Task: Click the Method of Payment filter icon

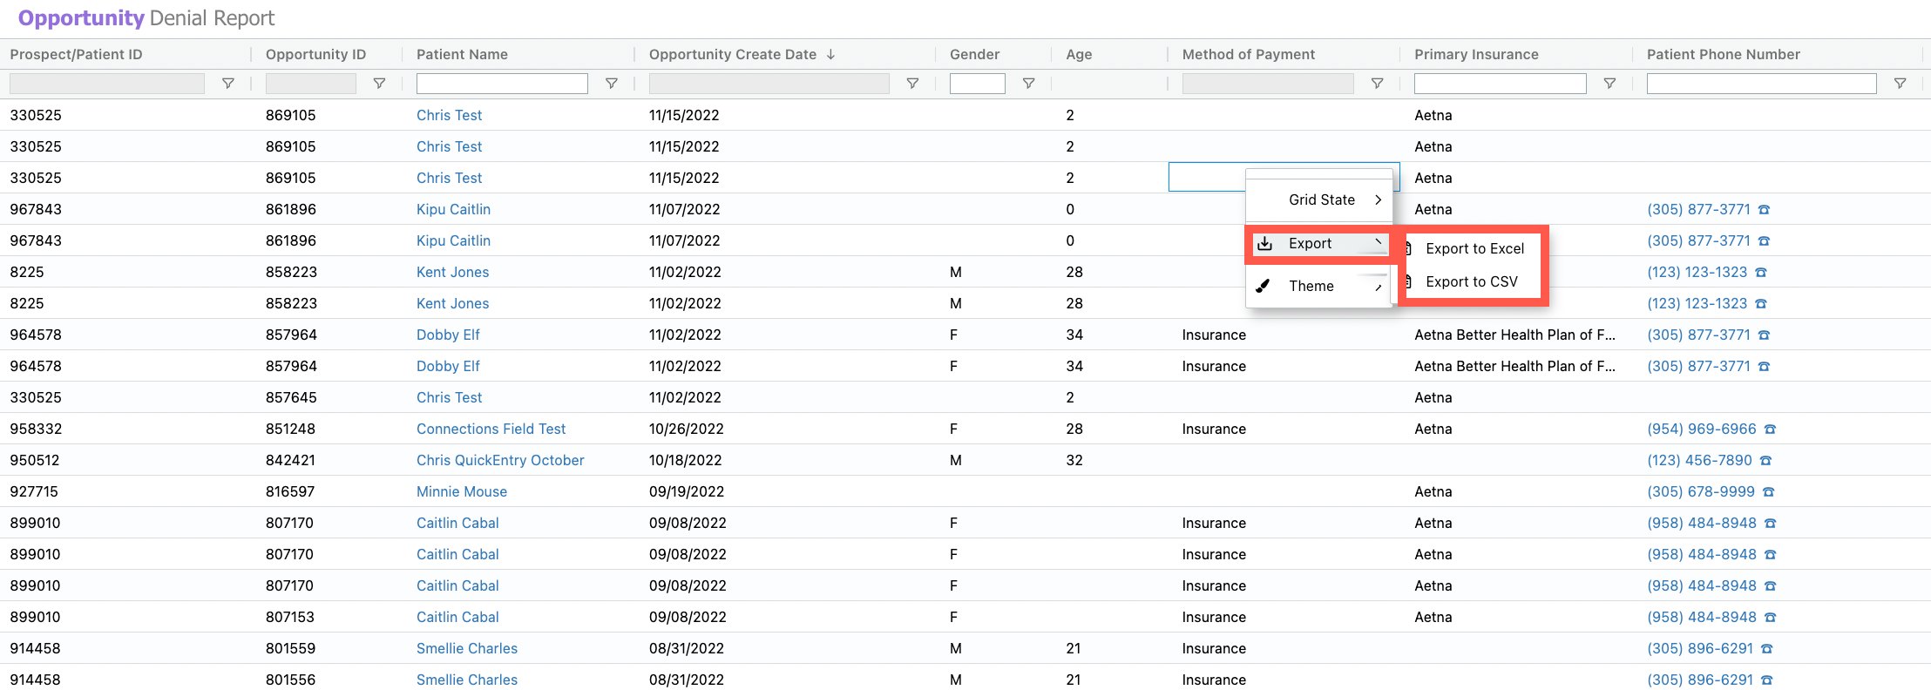Action: point(1377,84)
